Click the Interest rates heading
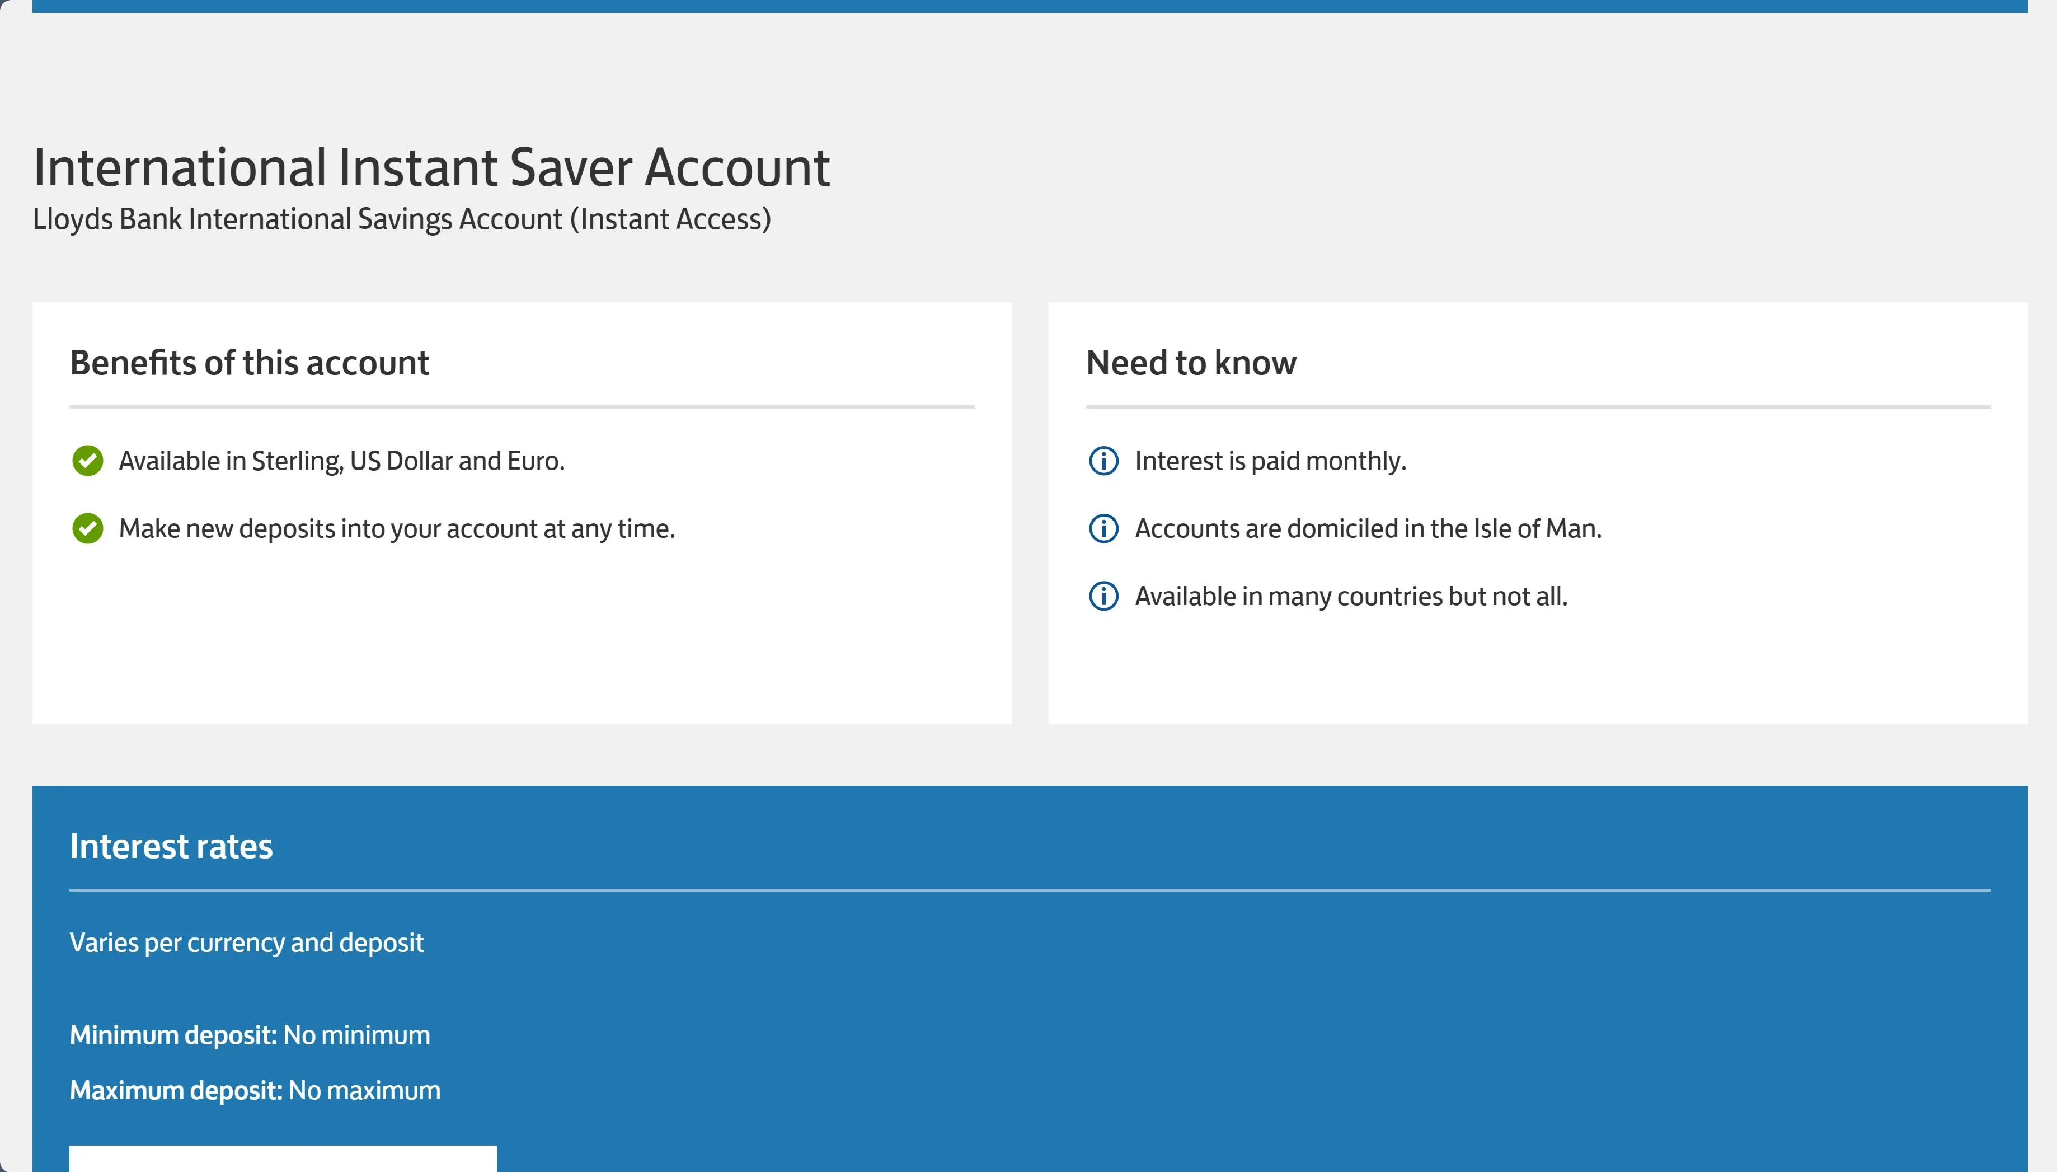This screenshot has height=1172, width=2057. [x=171, y=846]
